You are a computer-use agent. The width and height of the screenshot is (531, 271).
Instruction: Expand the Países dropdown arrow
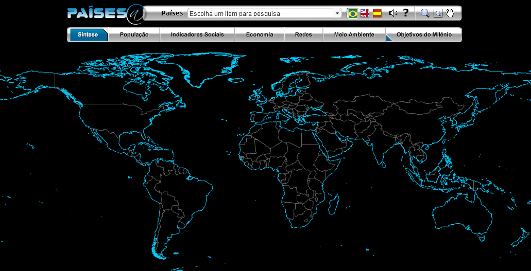tap(337, 13)
